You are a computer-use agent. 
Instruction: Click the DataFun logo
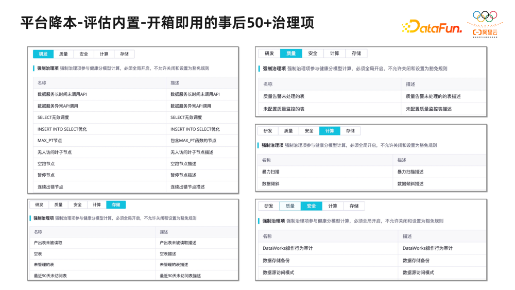click(432, 27)
